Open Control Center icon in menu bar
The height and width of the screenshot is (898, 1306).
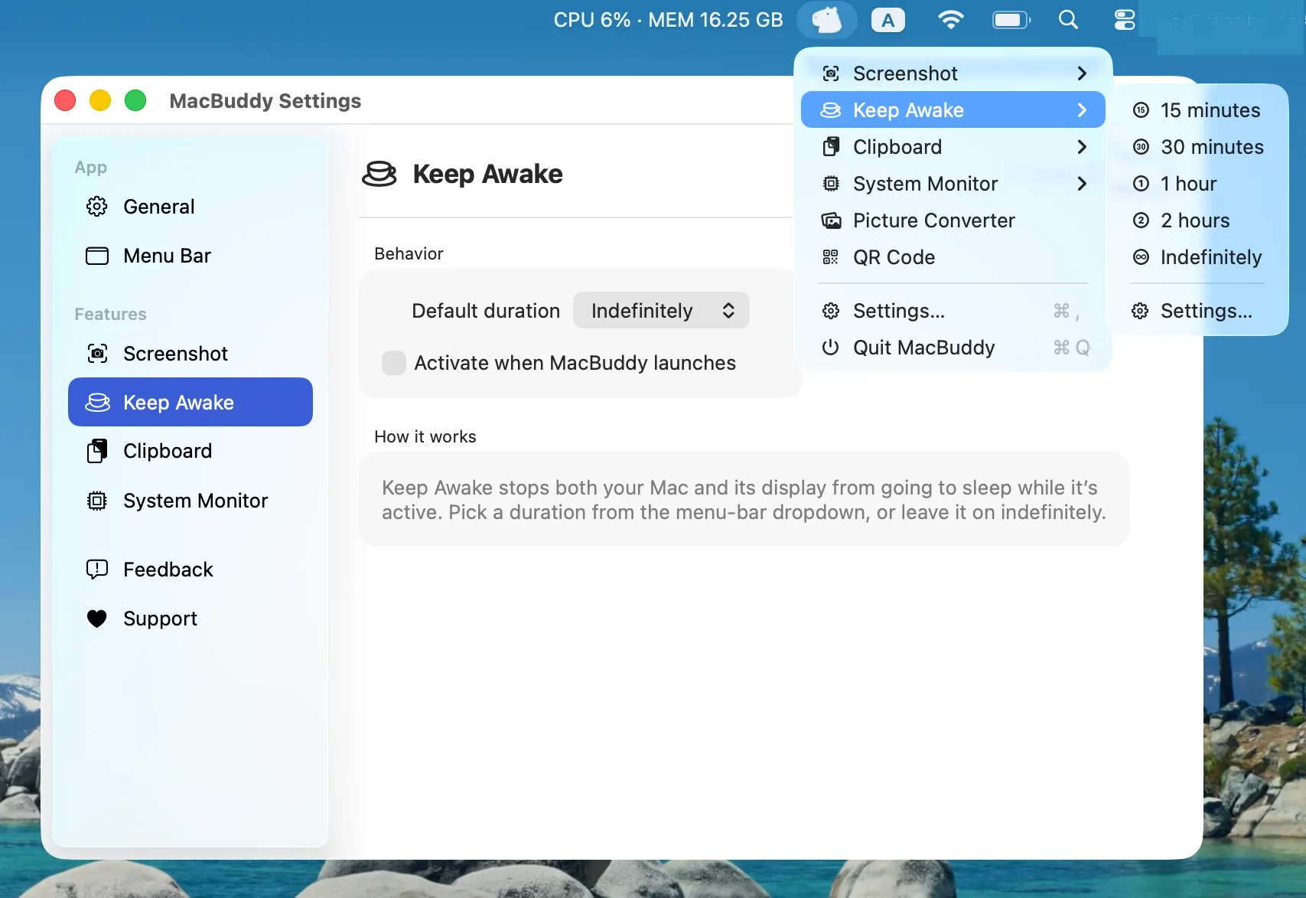tap(1124, 20)
